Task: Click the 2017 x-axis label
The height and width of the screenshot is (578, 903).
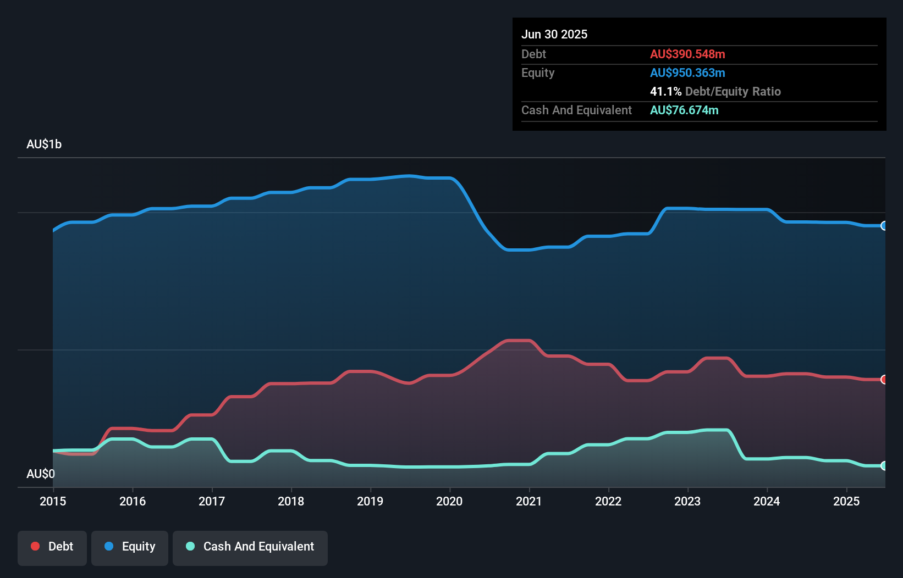Action: click(212, 501)
